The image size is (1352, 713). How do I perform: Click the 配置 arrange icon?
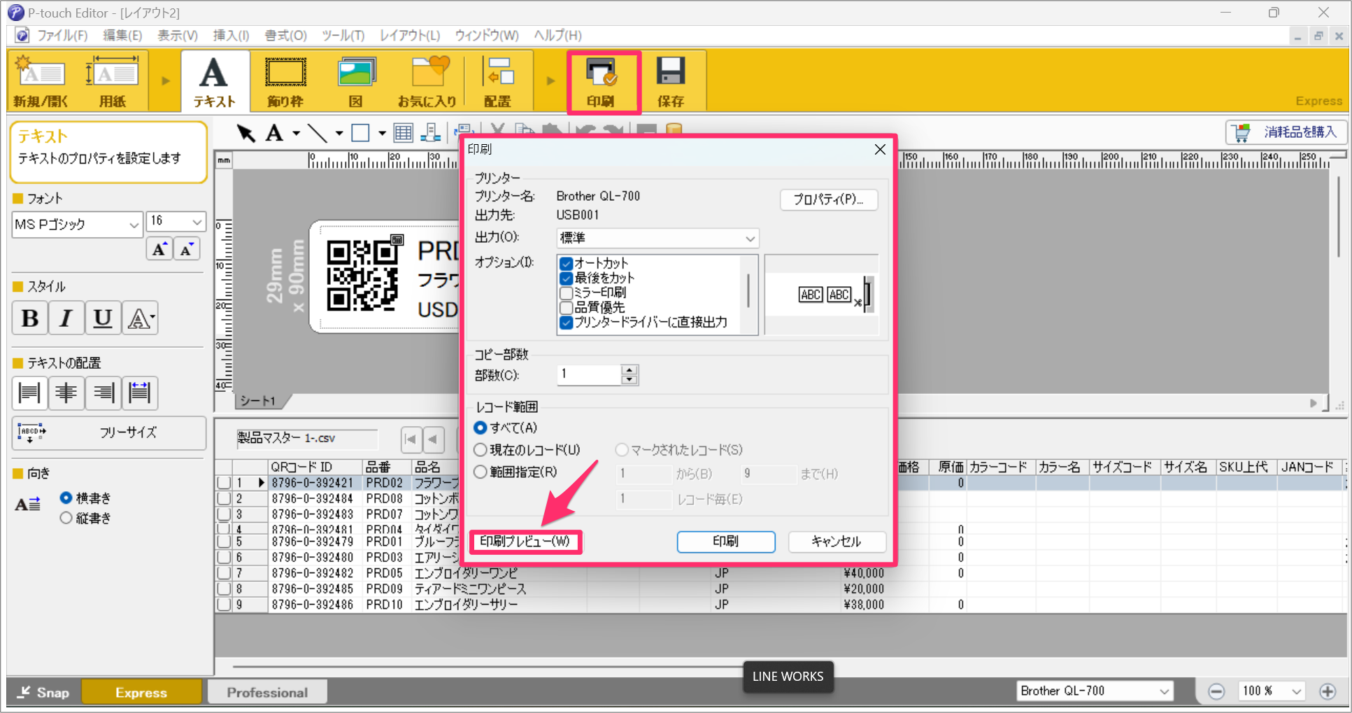[x=498, y=81]
